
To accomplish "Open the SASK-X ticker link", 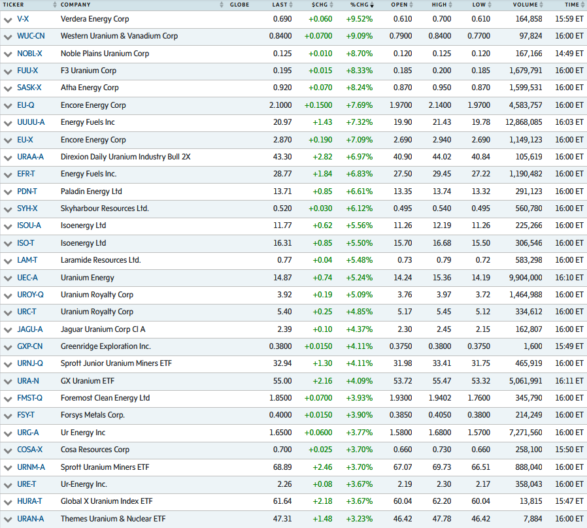I will coord(29,88).
